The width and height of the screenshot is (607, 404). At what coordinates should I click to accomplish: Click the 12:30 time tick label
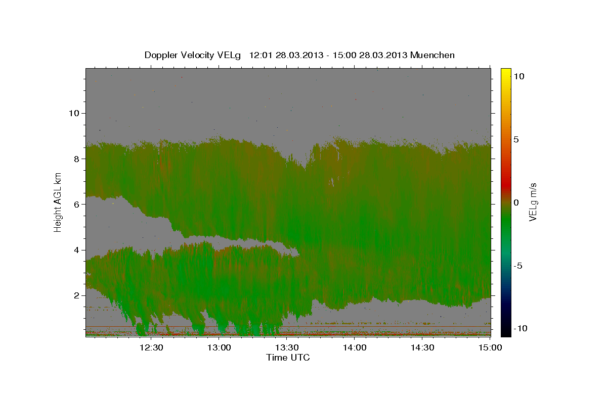151,347
